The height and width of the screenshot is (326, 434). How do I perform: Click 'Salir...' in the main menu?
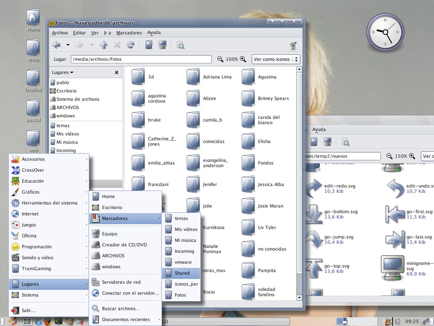(x=49, y=311)
